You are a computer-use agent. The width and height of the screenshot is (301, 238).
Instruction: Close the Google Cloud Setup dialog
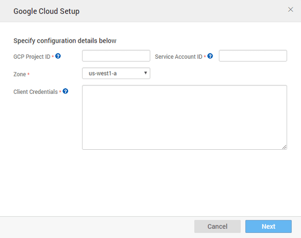click(290, 9)
